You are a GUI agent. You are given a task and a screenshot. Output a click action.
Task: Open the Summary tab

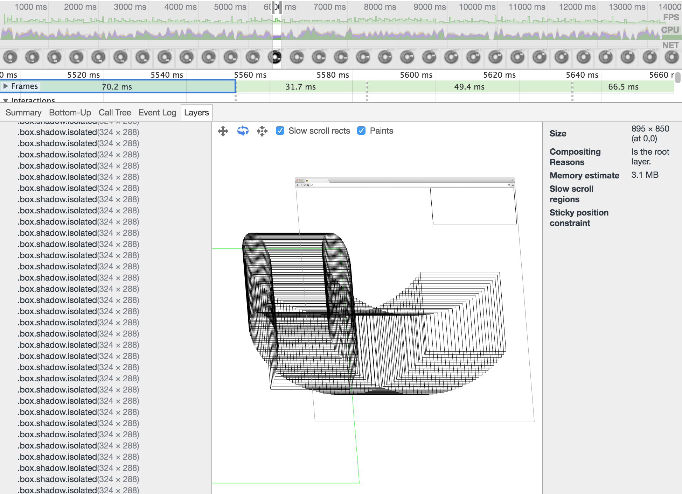23,113
